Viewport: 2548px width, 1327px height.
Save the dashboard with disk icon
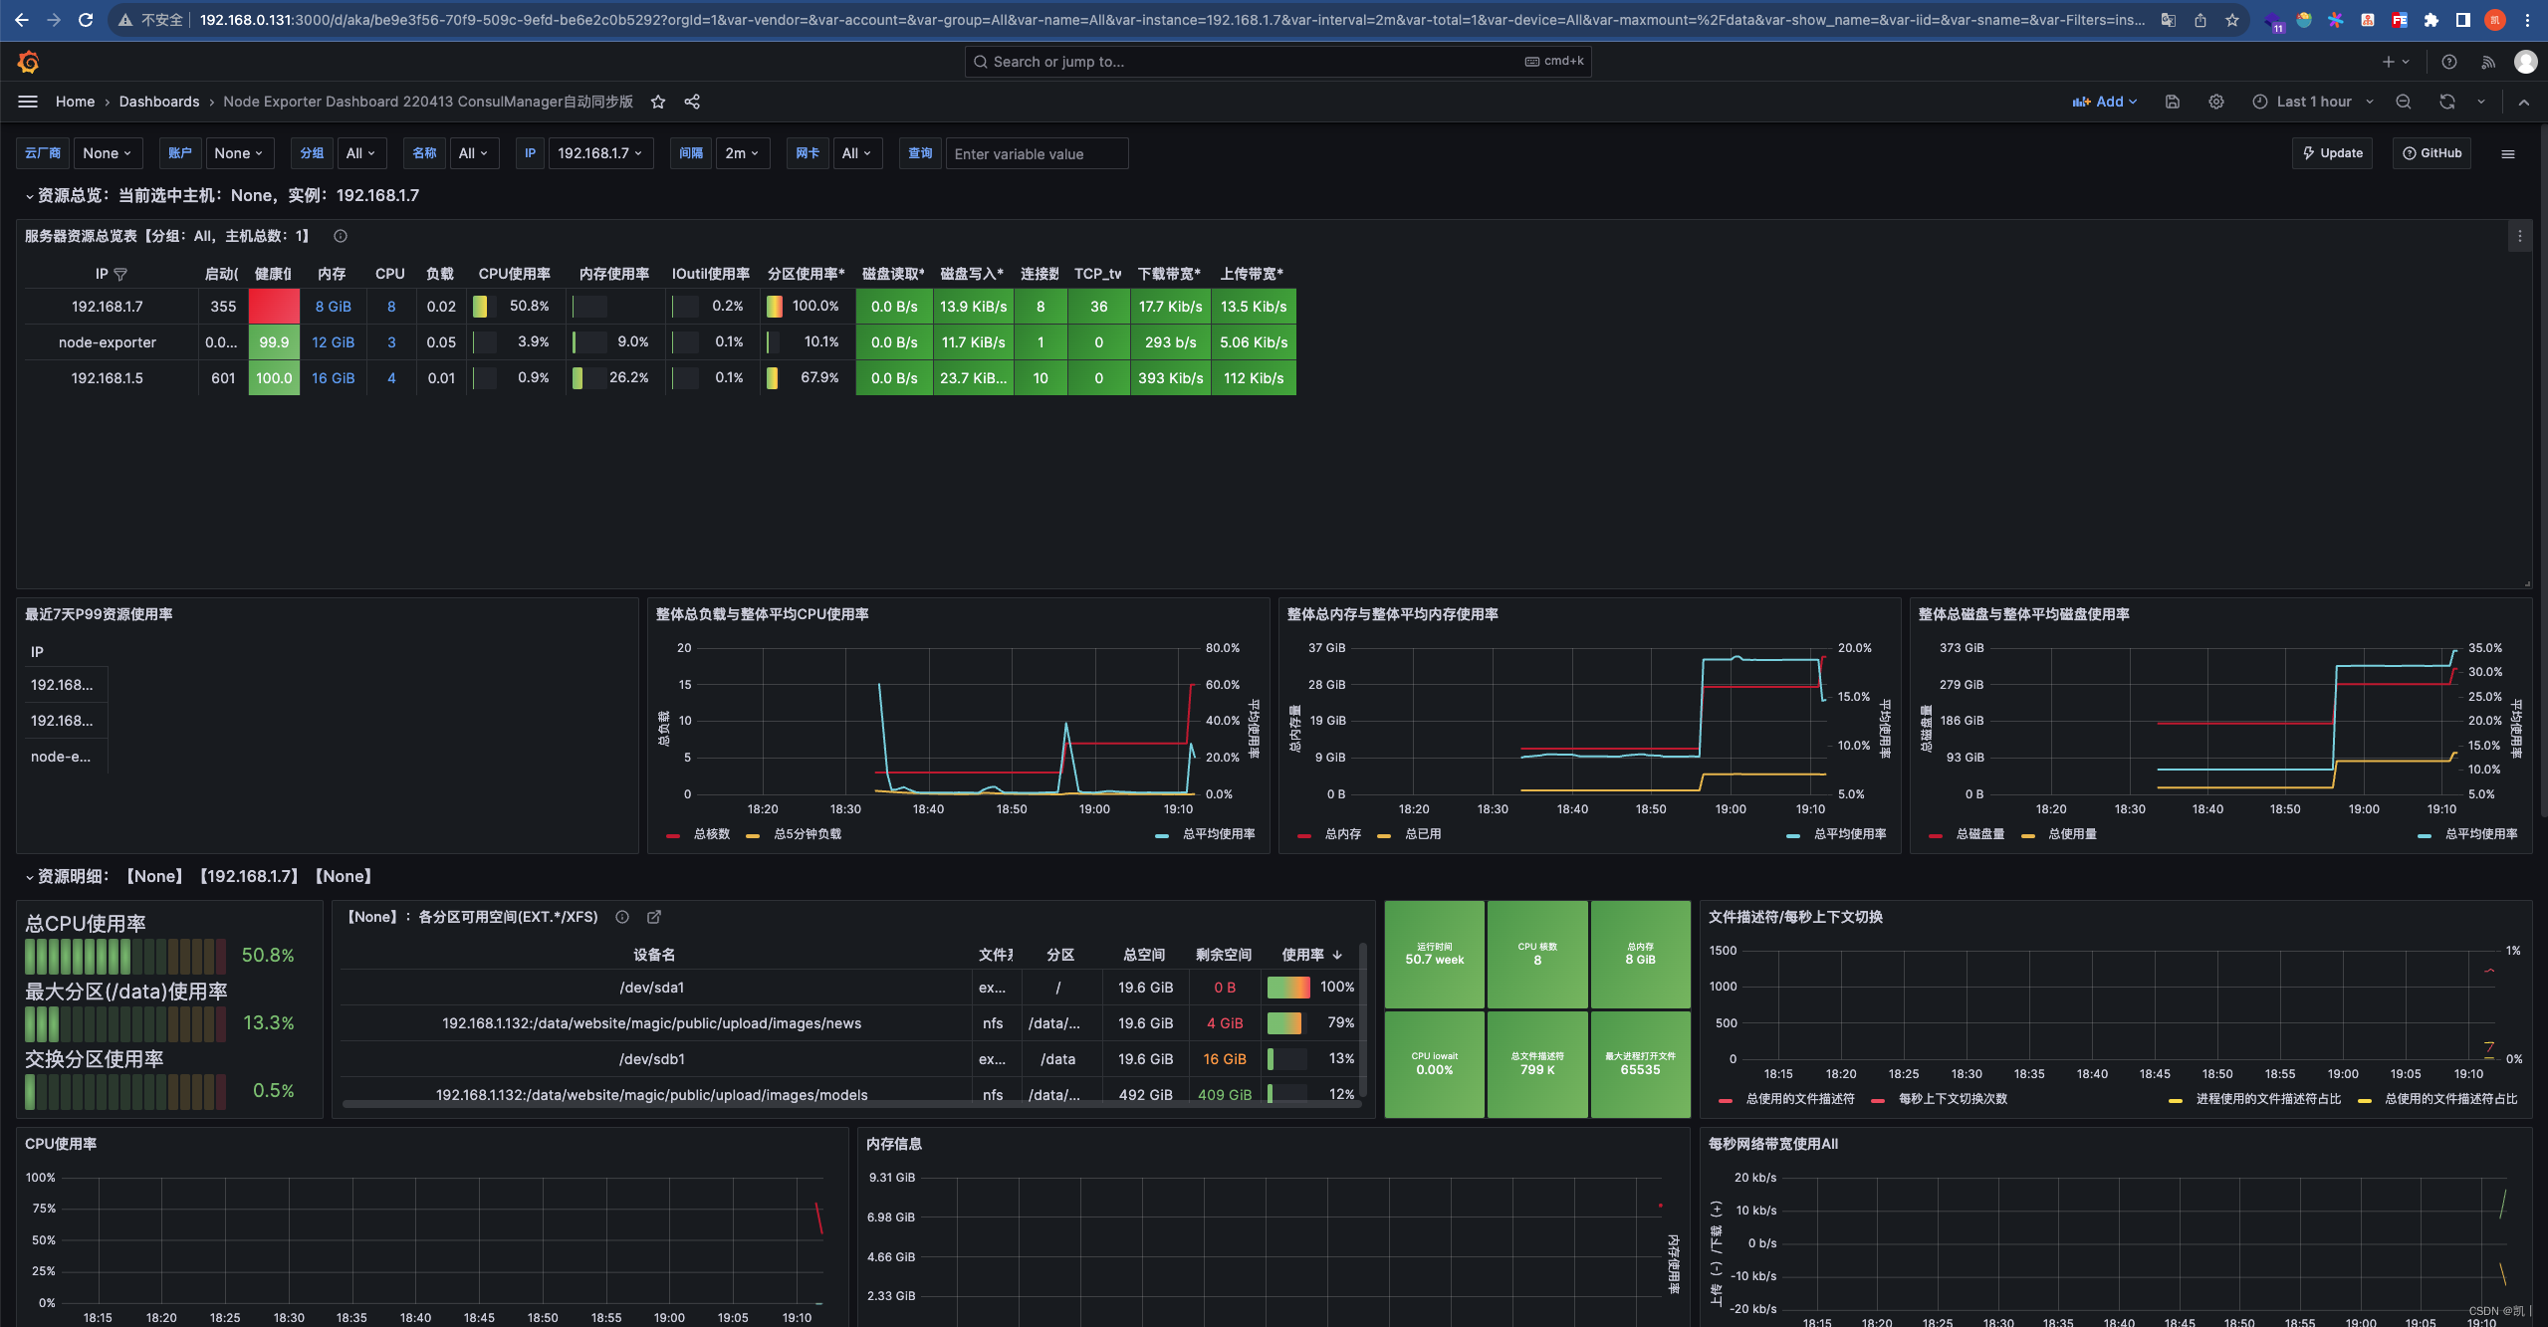pyautogui.click(x=2173, y=102)
